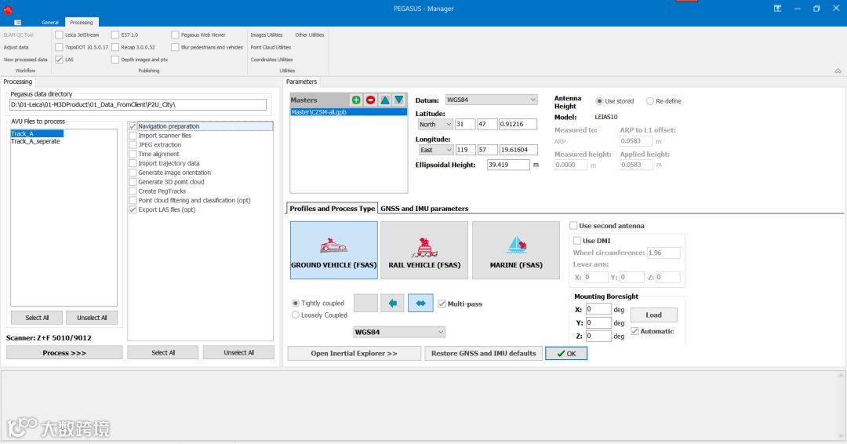Toggle Navigation preparation step
This screenshot has height=444, width=847.
point(133,126)
